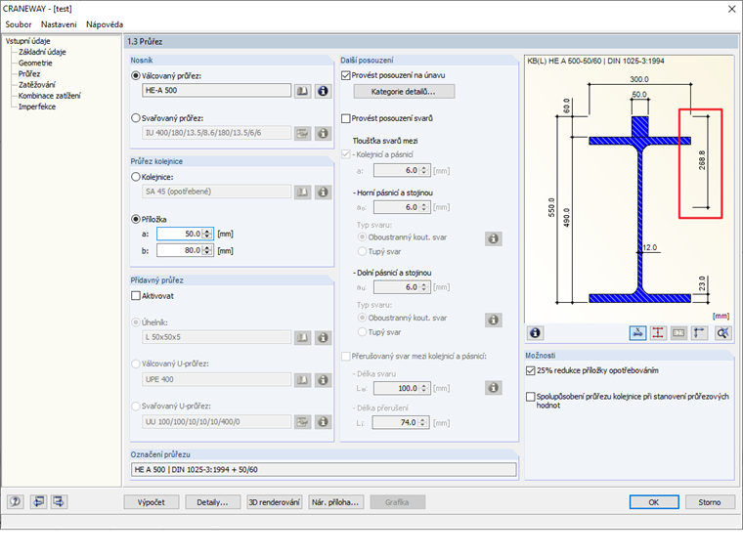The height and width of the screenshot is (557, 743).
Task: Increase Příložka a value with spinner
Action: point(207,232)
